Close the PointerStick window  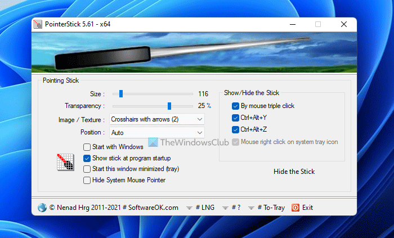coord(344,24)
